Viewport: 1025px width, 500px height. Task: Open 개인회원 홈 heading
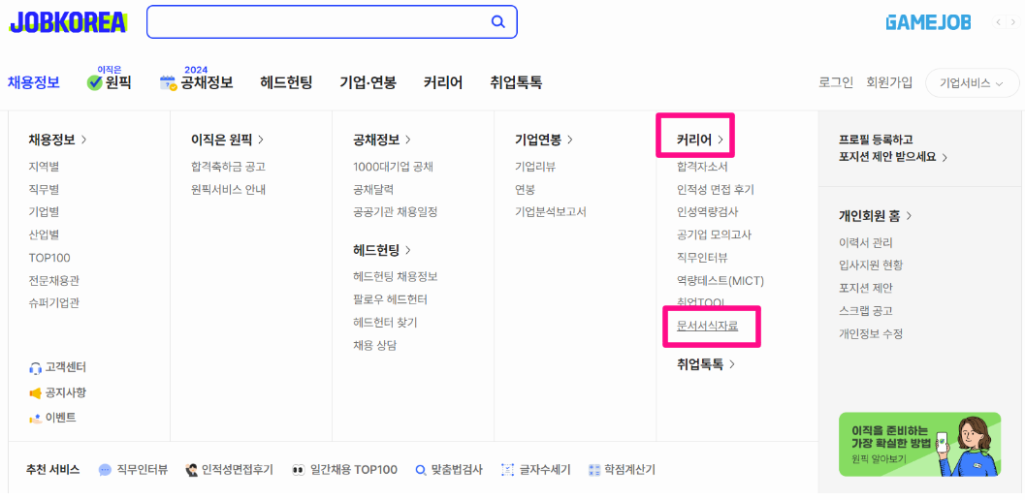[876, 215]
